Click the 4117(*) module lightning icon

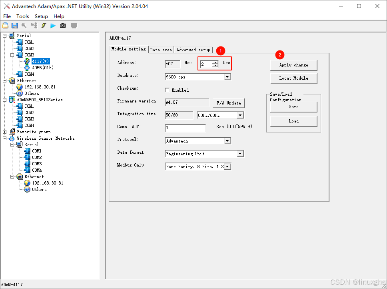pos(27,61)
